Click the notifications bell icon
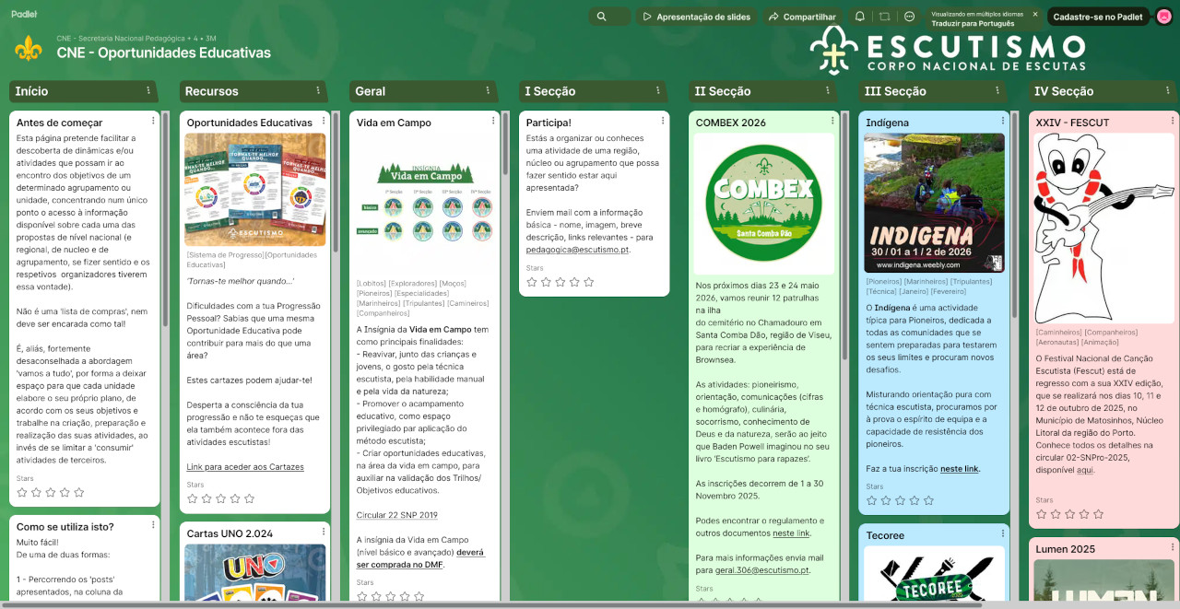1180x609 pixels. (x=859, y=17)
